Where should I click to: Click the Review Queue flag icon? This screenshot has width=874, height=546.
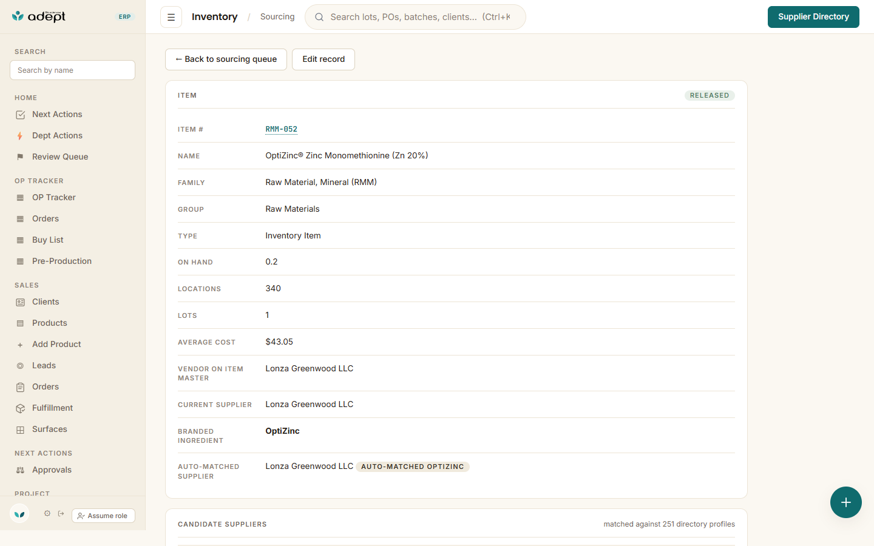coord(20,157)
